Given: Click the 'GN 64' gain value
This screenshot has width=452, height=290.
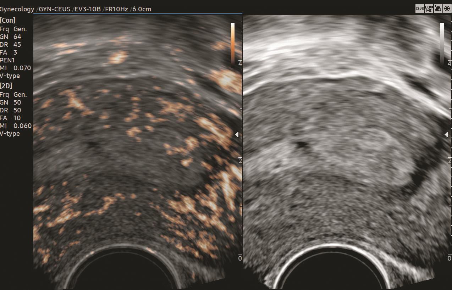Looking at the screenshot, I should tap(11, 37).
